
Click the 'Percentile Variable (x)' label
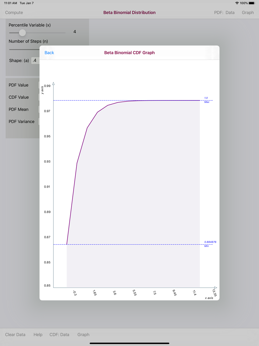(x=30, y=25)
